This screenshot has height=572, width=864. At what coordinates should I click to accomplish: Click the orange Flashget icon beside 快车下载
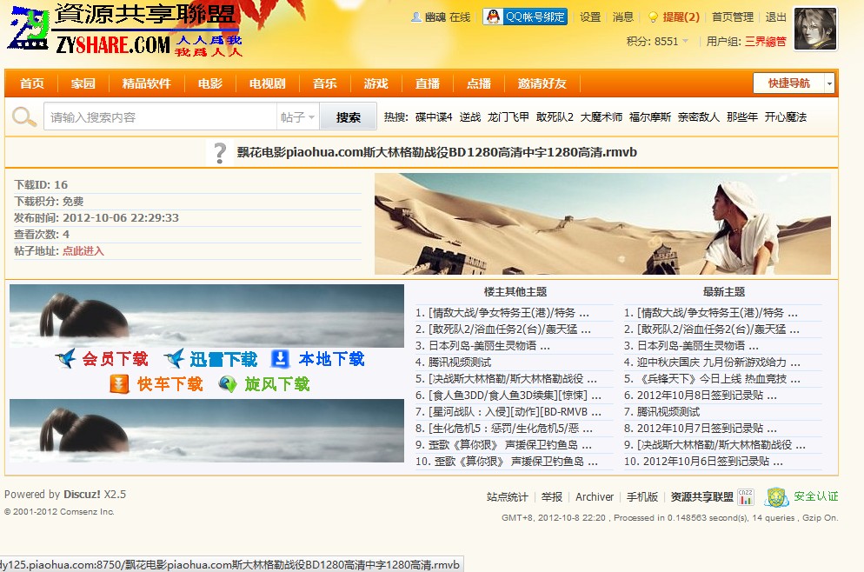(119, 383)
